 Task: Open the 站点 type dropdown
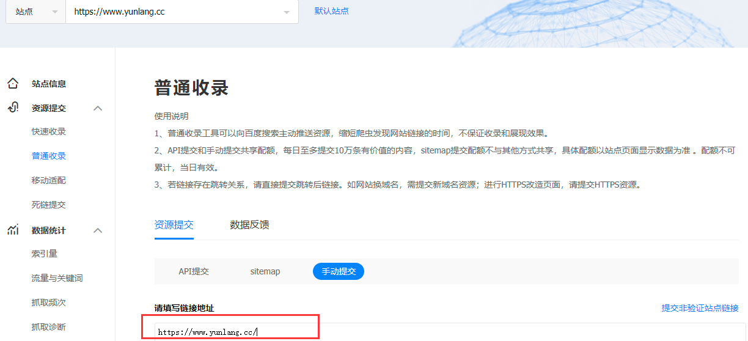pyautogui.click(x=35, y=12)
